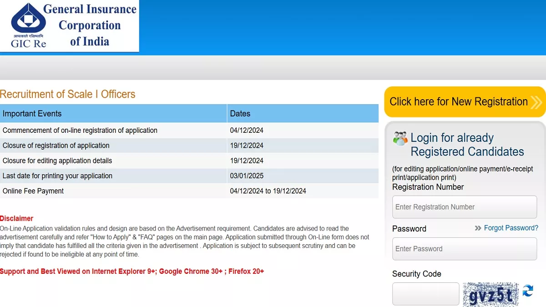
Task: Click the double-arrow icon on New Registration
Action: (536, 102)
